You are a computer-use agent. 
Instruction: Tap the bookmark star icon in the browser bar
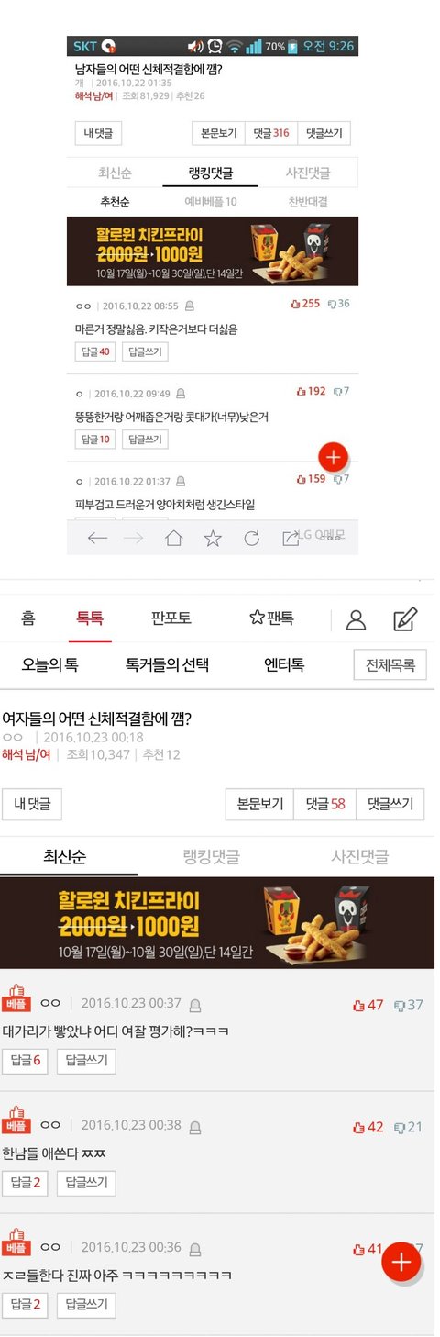tap(213, 539)
